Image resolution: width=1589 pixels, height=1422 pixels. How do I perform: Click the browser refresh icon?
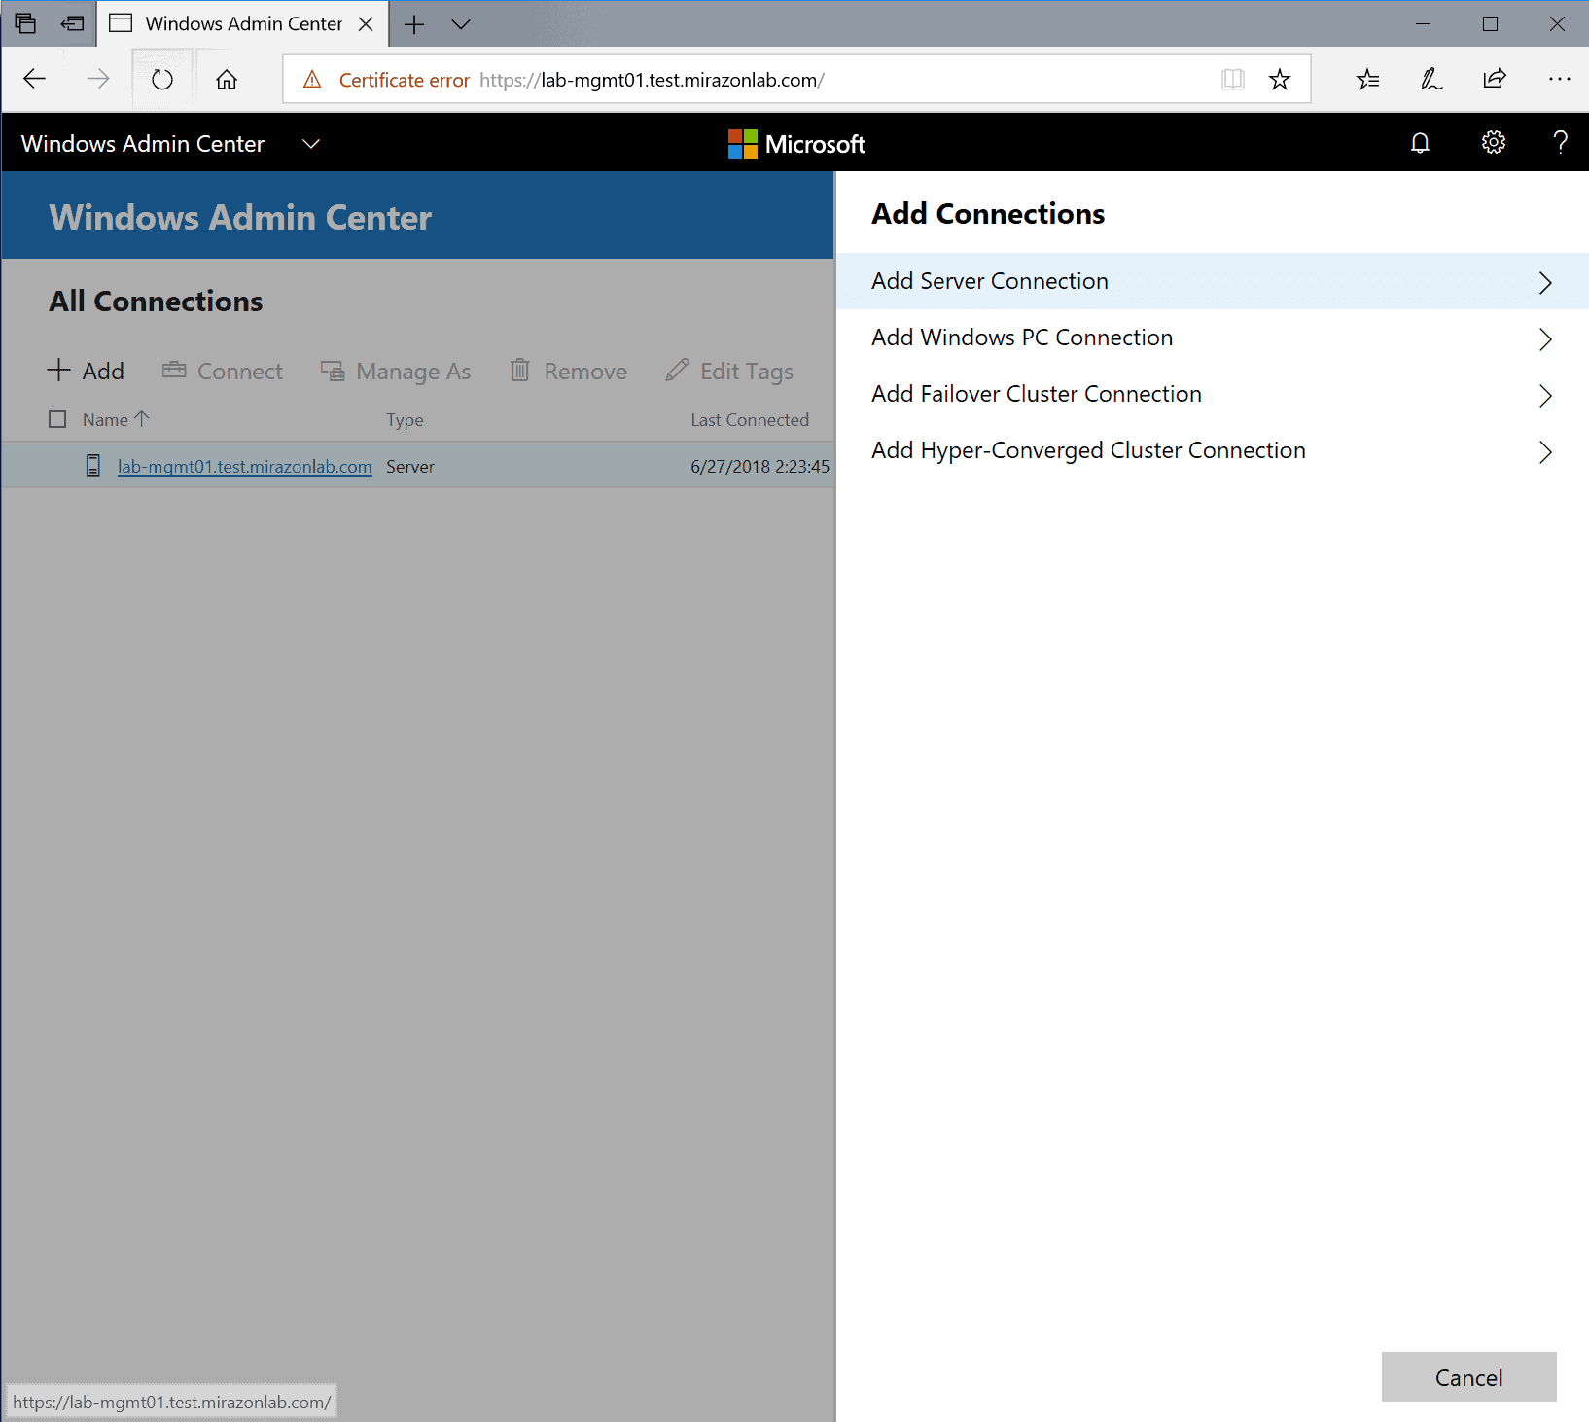162,80
